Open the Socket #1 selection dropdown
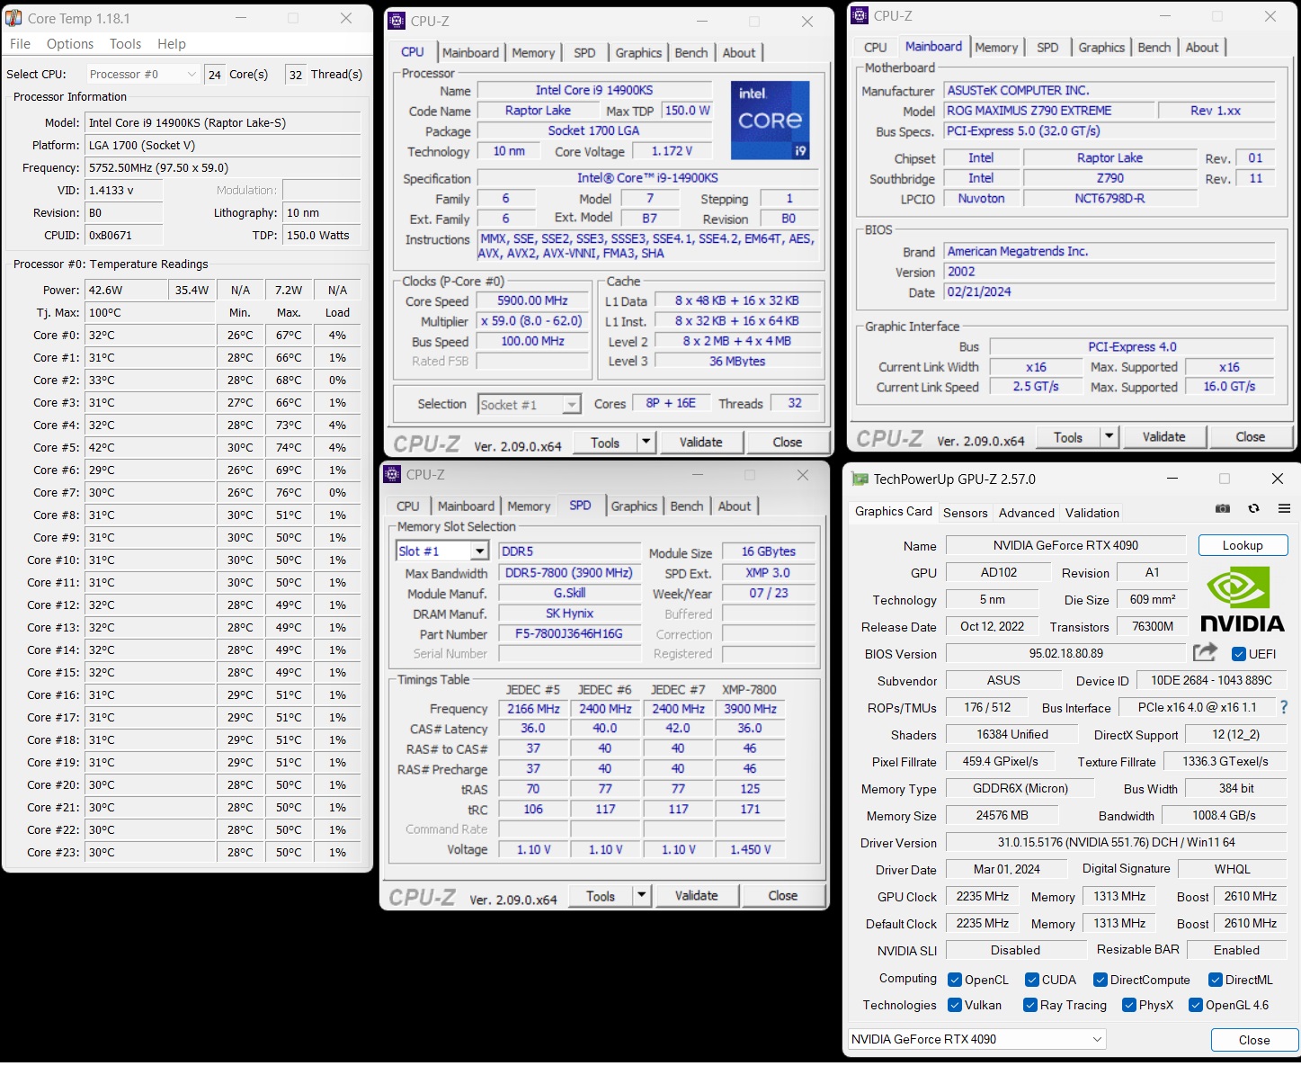The width and height of the screenshot is (1301, 1066). (x=530, y=405)
